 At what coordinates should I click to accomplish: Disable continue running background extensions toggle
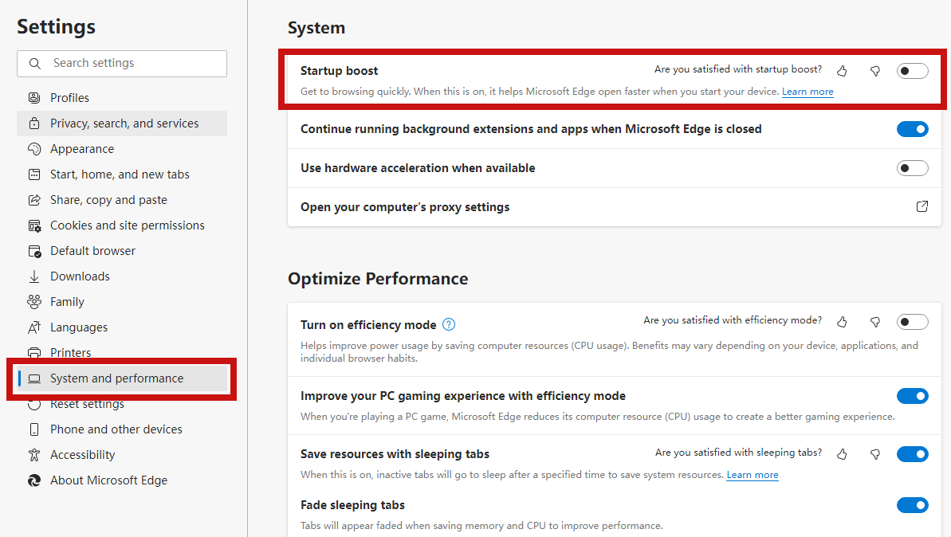pos(912,129)
